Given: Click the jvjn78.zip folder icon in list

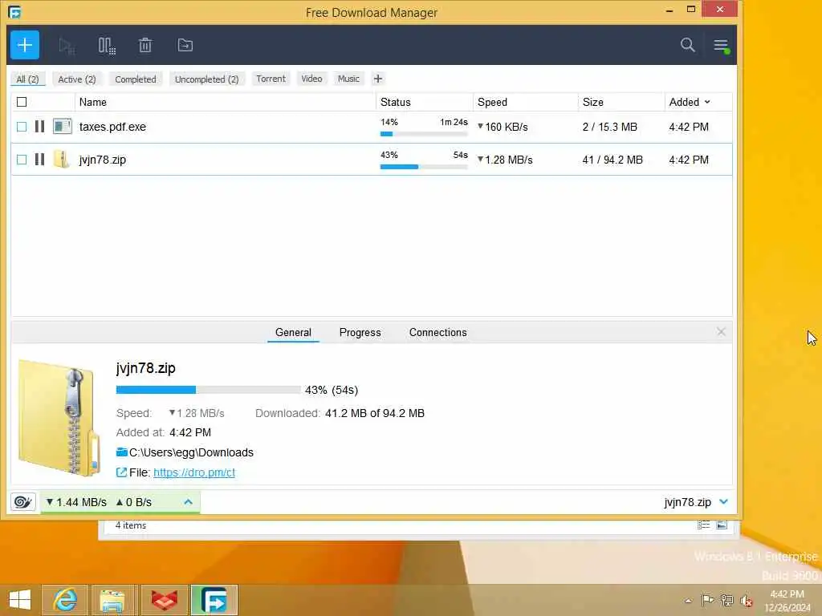Looking at the screenshot, I should (61, 160).
